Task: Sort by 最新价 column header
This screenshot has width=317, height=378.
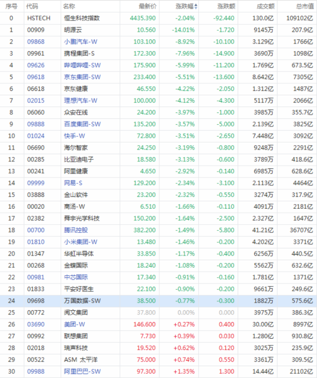Action: pos(148,6)
